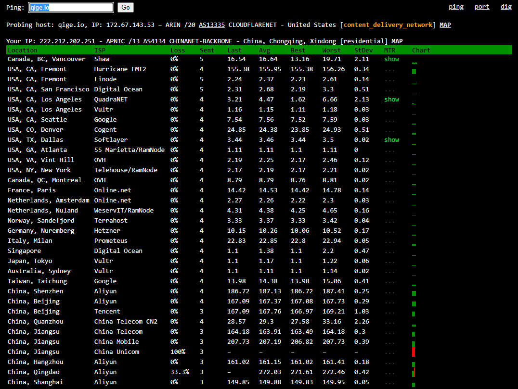
Task: Open MAP link for your IP
Action: (x=397, y=41)
